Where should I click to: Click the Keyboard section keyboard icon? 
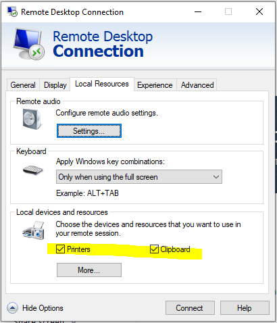[x=33, y=170]
